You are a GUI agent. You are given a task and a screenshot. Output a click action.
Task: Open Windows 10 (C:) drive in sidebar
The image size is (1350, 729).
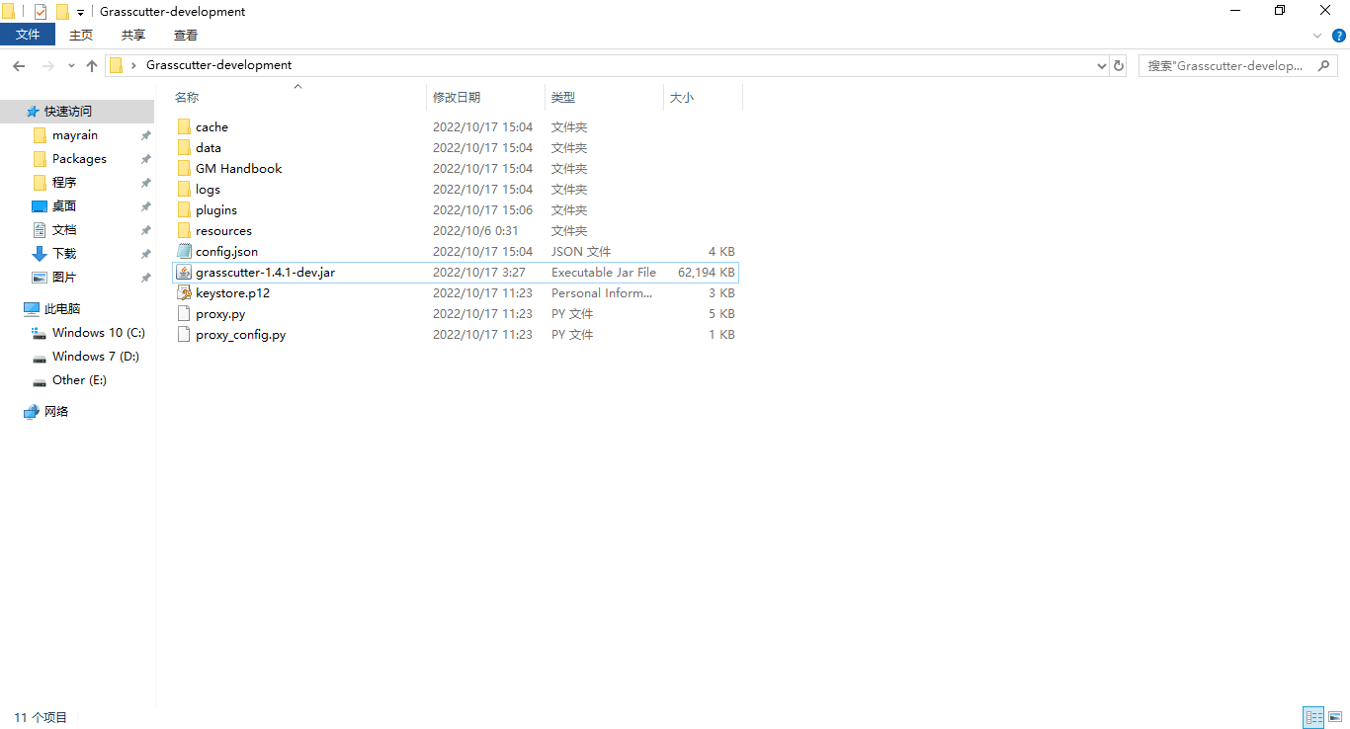(98, 333)
